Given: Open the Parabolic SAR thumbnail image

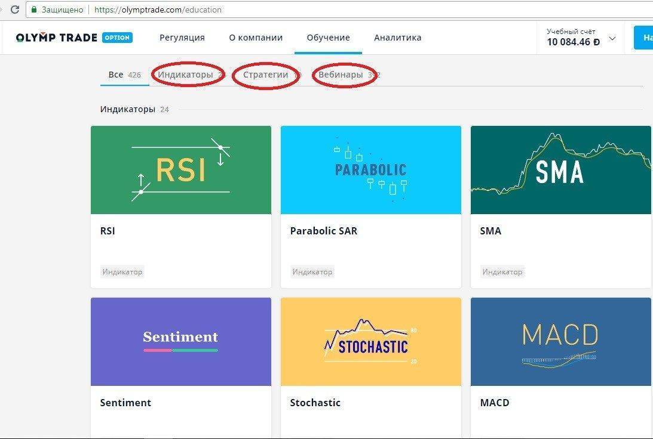Looking at the screenshot, I should pyautogui.click(x=370, y=170).
